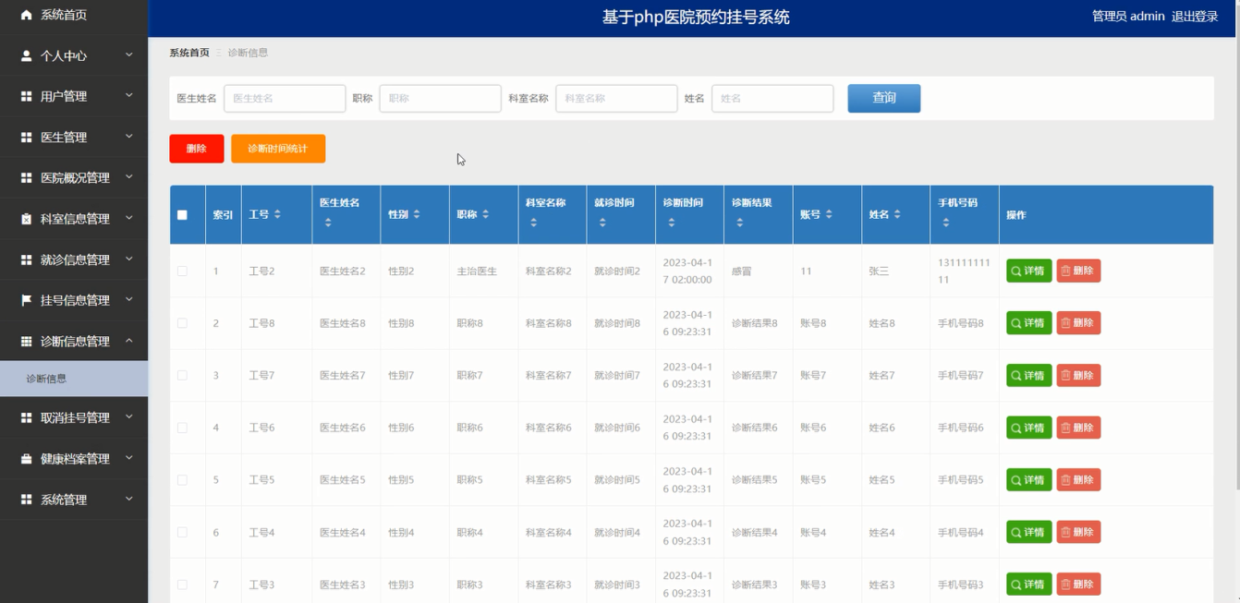Expand 挂号信息管理 menu chevron
Viewport: 1240px width, 603px height.
[129, 299]
